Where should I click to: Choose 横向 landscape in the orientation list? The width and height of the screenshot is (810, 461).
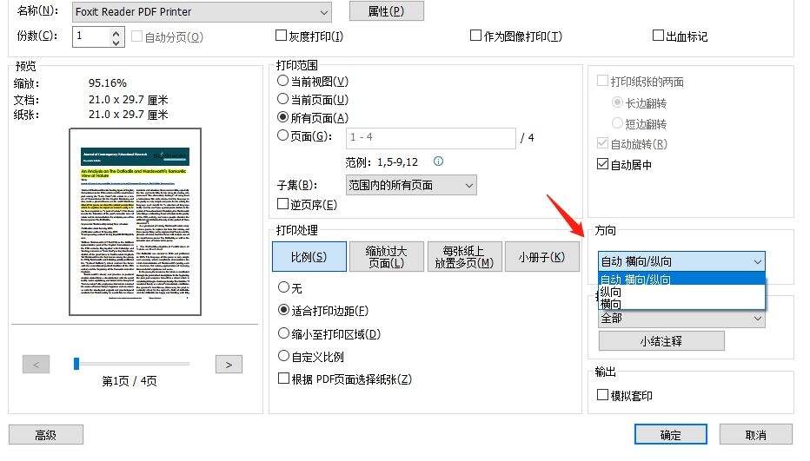click(x=681, y=304)
